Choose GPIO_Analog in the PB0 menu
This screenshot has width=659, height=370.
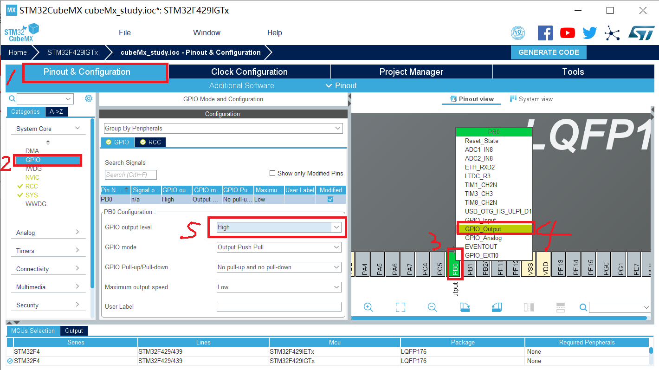coord(494,238)
